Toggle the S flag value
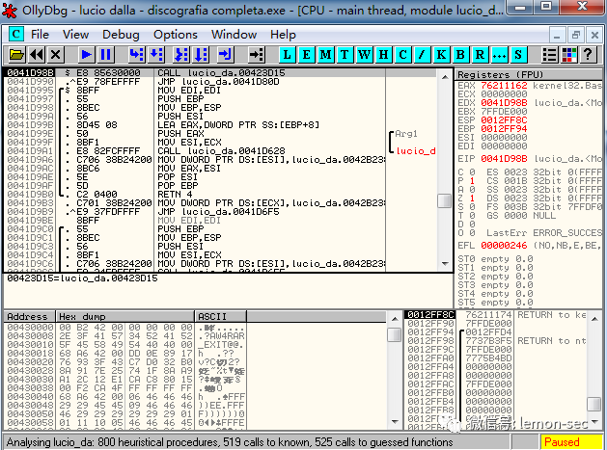 [472, 207]
